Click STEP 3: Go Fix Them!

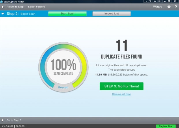click(x=122, y=86)
